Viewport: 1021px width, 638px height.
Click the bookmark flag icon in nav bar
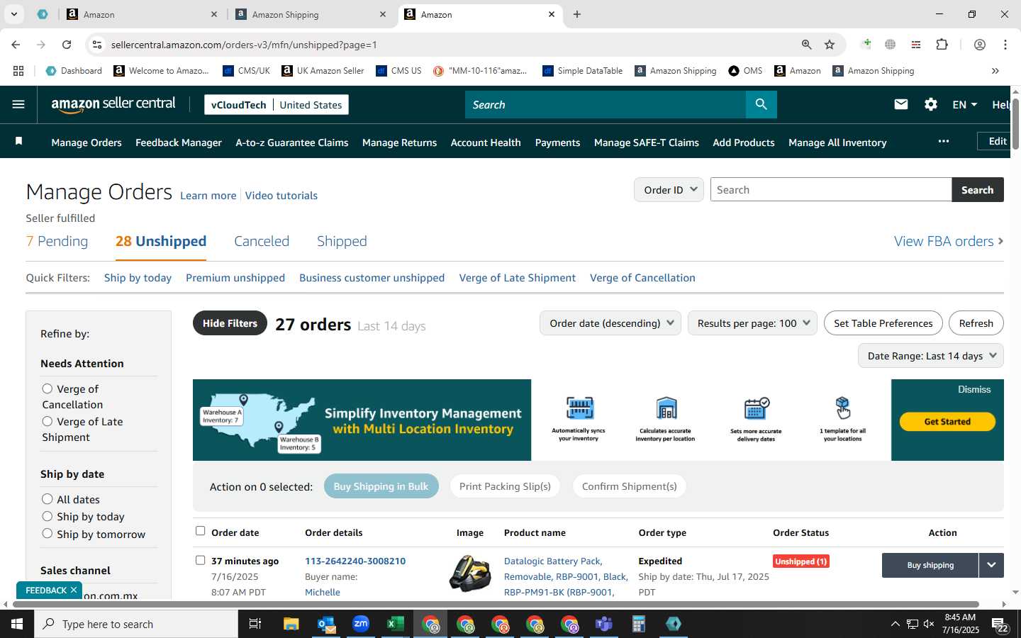click(19, 142)
